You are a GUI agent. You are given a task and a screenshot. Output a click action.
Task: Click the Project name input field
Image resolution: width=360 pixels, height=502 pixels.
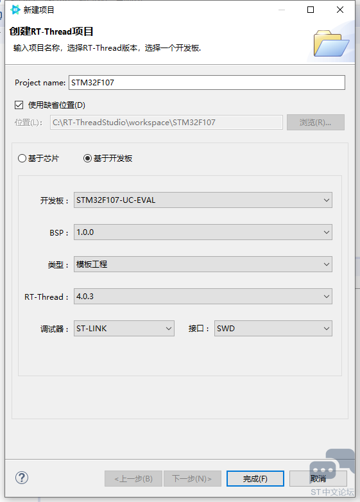207,83
